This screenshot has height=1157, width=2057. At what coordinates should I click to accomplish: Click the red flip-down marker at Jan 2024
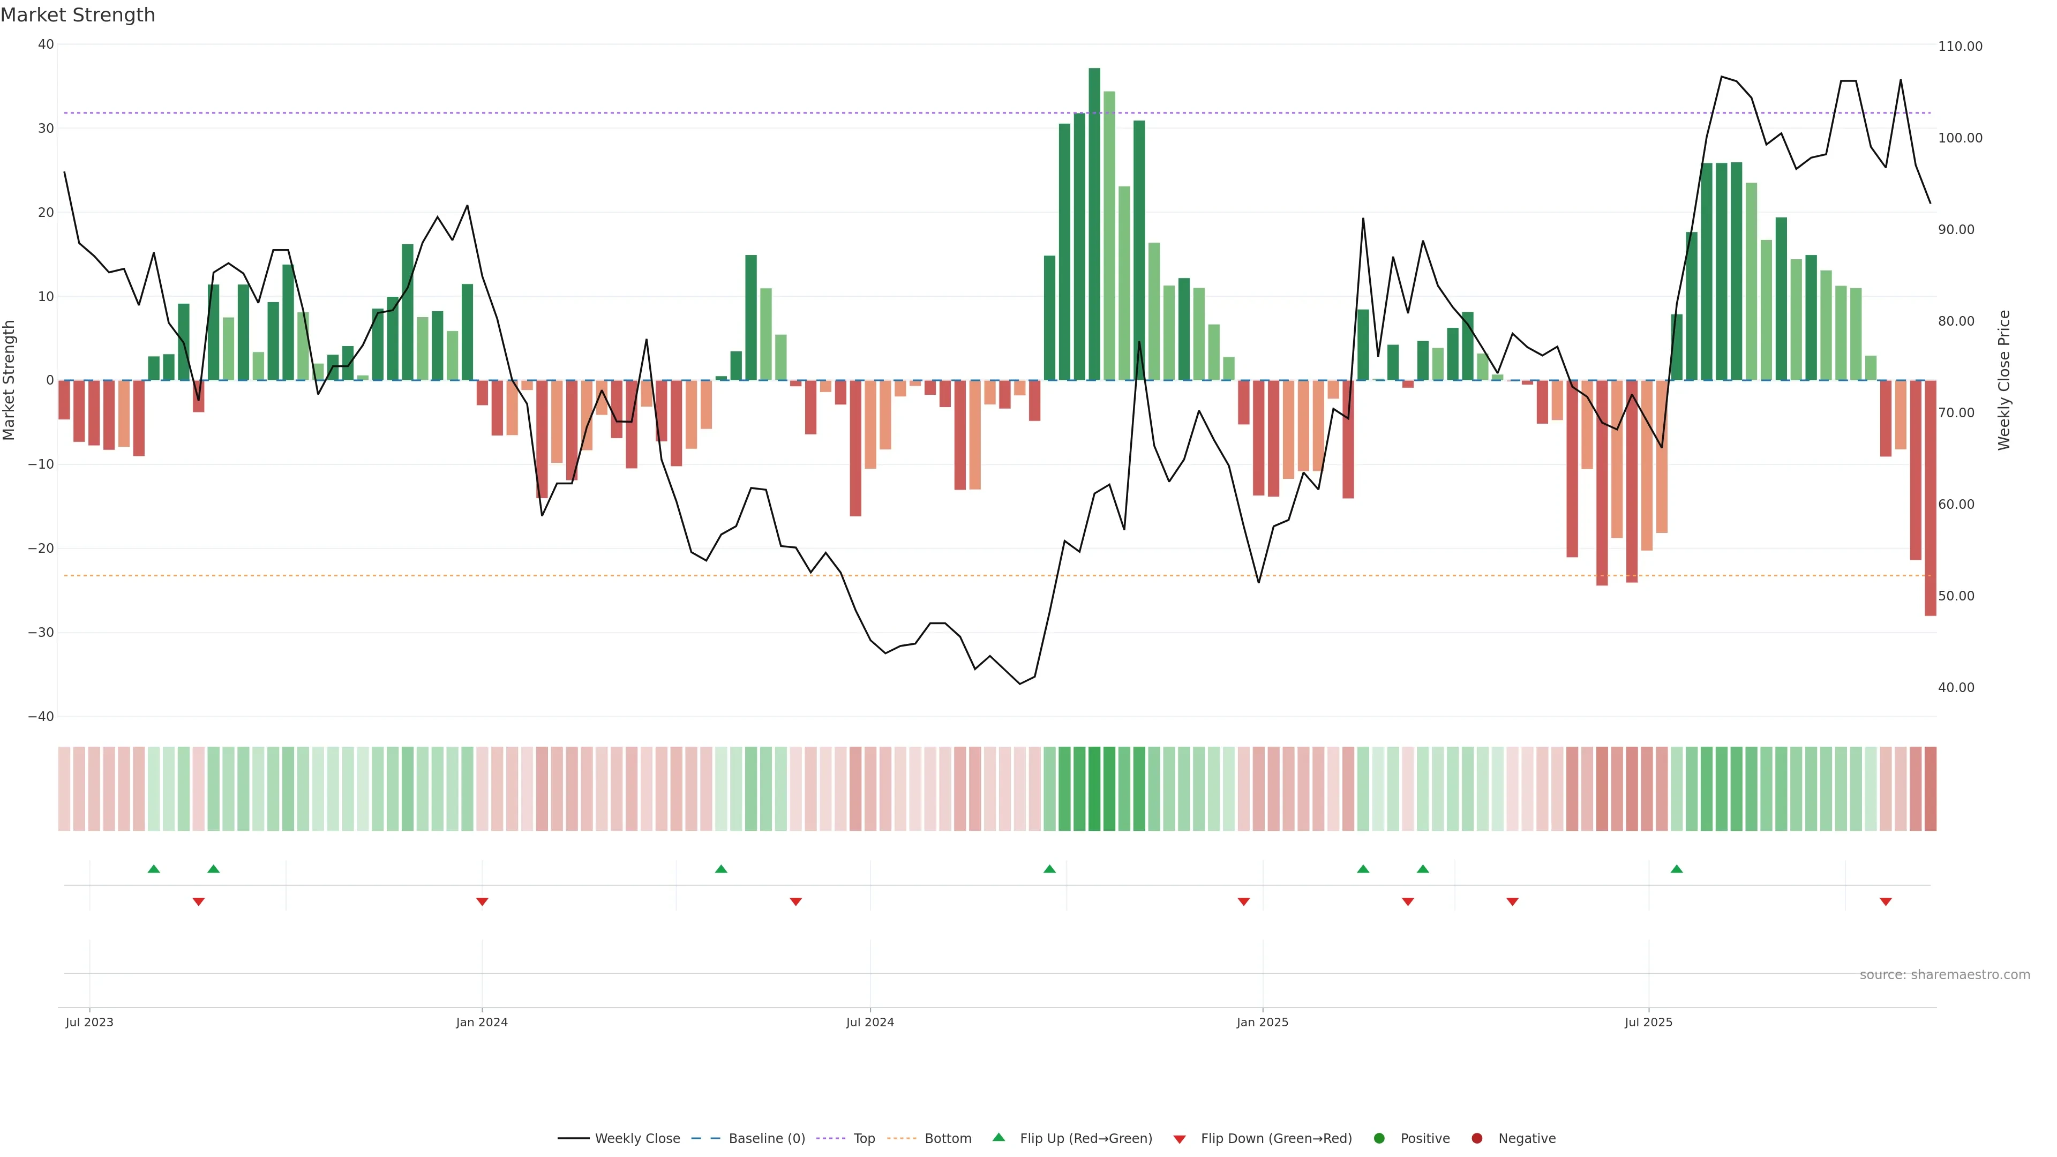(482, 901)
